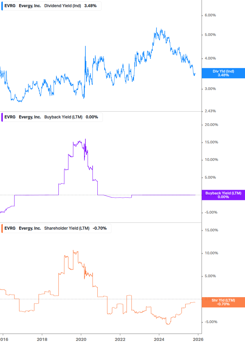Click the -5.00% label on shareholder yield axis
This screenshot has width=245, height=344.
pos(211,322)
